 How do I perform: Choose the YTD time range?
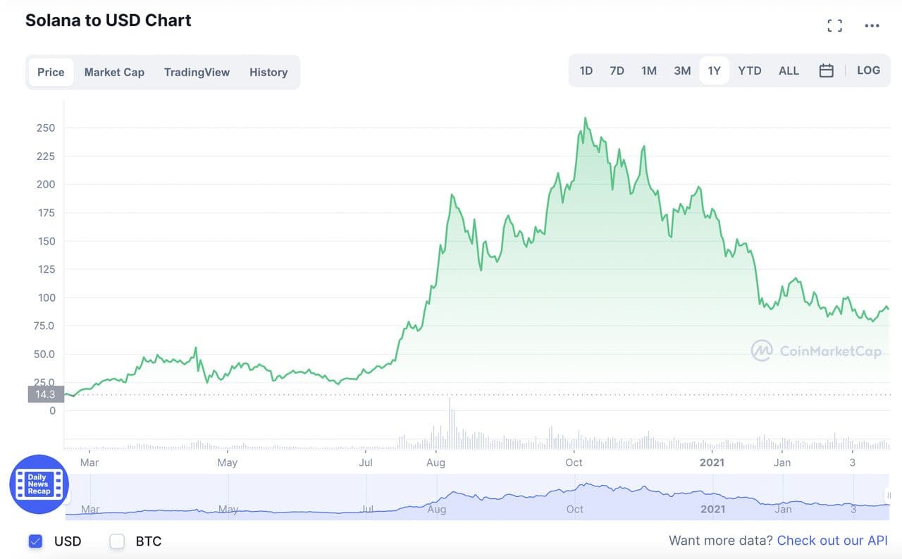pos(749,70)
